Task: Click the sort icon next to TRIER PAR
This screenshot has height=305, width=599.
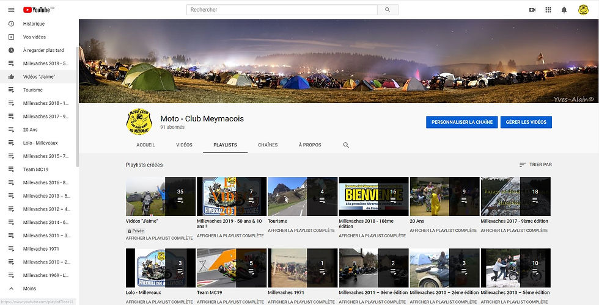Action: 522,165
